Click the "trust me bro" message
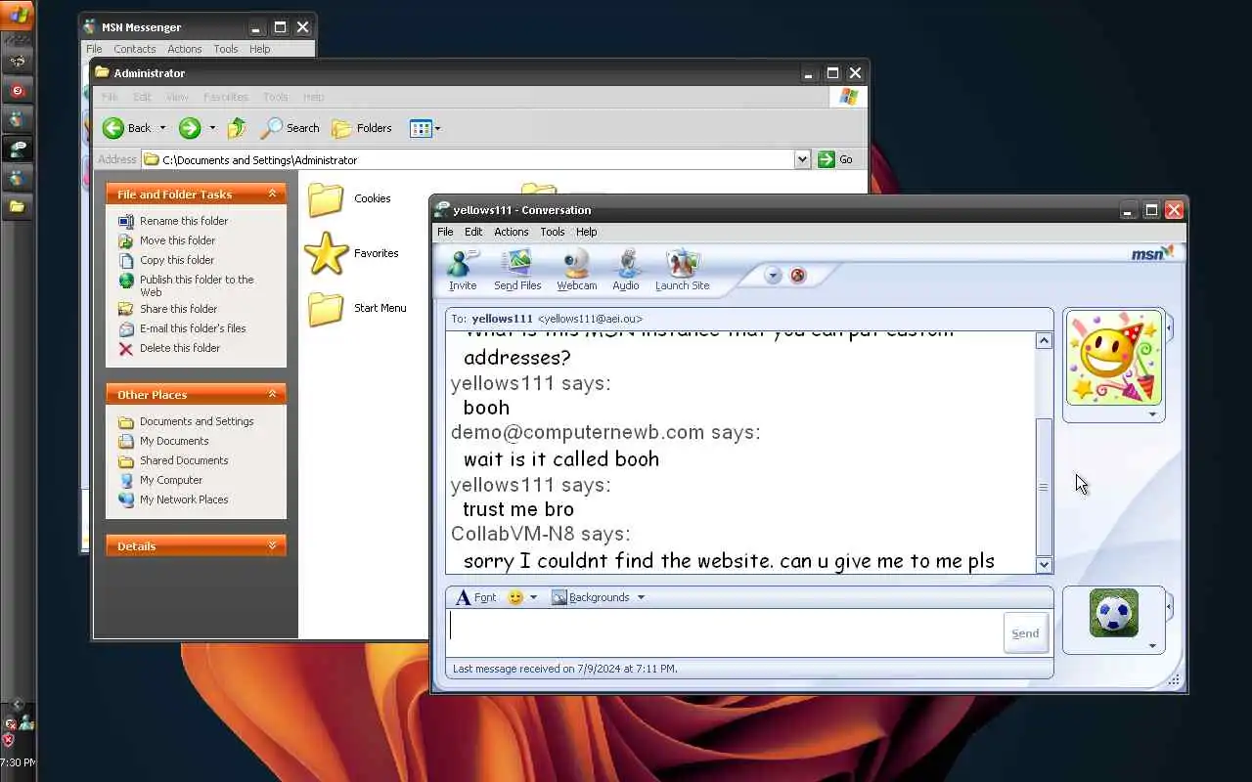Viewport: 1252px width, 782px height. (x=518, y=509)
